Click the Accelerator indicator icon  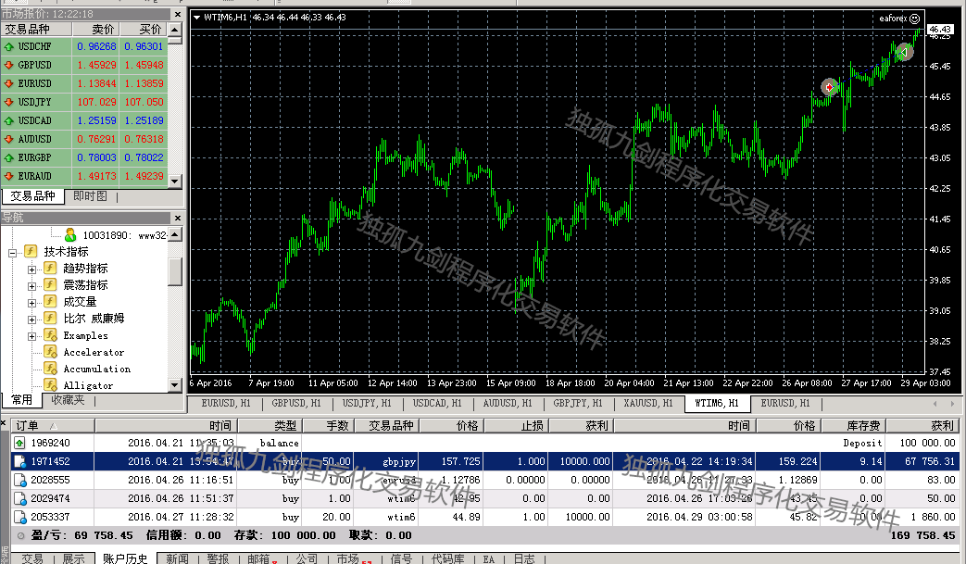(x=50, y=352)
